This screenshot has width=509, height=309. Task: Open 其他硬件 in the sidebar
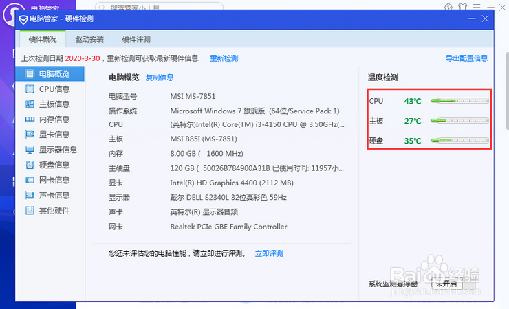[50, 211]
